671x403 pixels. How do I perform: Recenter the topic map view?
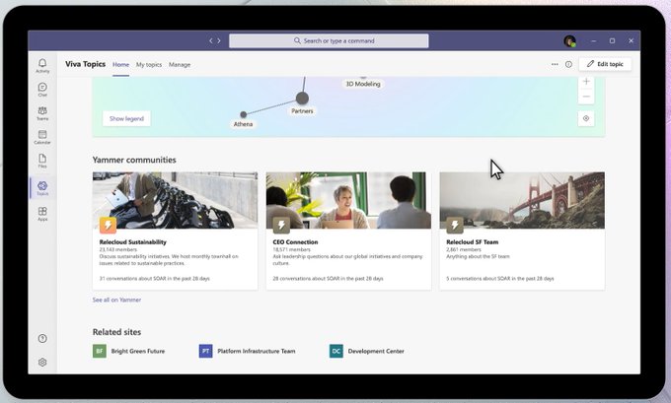pos(586,118)
